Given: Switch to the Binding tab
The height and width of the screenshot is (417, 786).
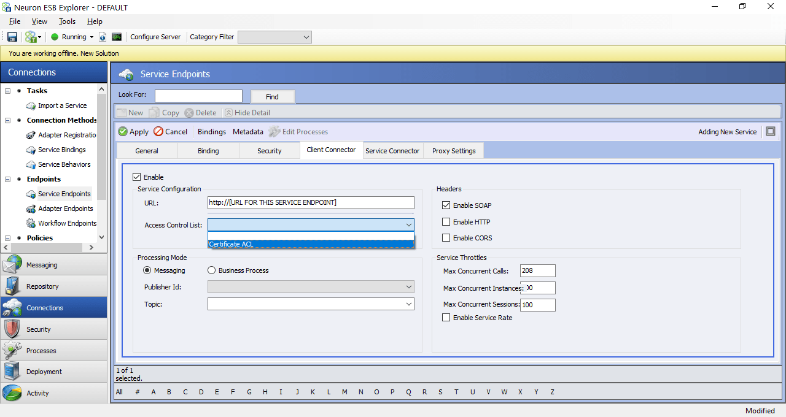Looking at the screenshot, I should pos(208,151).
